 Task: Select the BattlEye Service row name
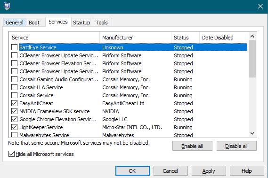(x=38, y=47)
